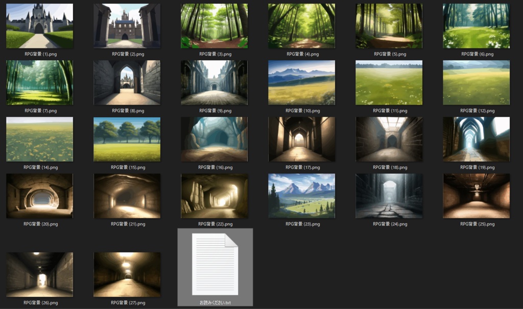Click the RPG背景 (24).png misty ruins thumbnail
The width and height of the screenshot is (523, 309).
tap(389, 196)
